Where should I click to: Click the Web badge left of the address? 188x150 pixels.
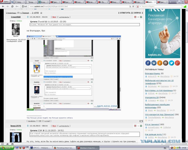point(24,6)
